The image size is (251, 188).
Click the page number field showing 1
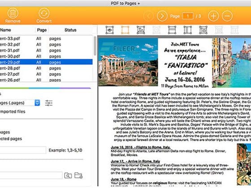[x=188, y=16]
